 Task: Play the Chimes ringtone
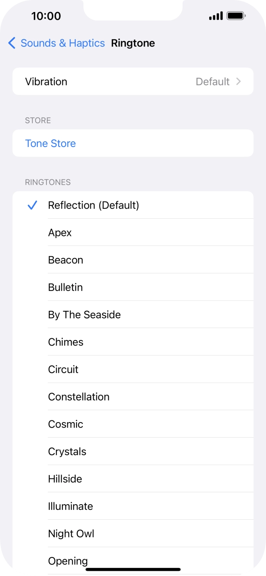[x=65, y=342]
